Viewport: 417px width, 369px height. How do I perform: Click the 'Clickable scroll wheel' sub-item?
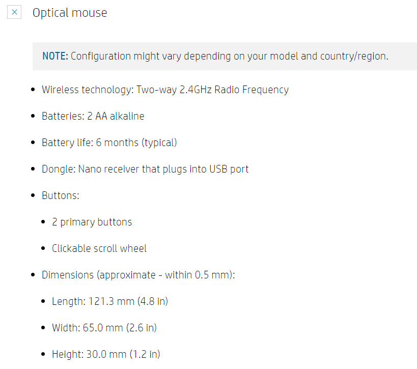[x=99, y=249]
